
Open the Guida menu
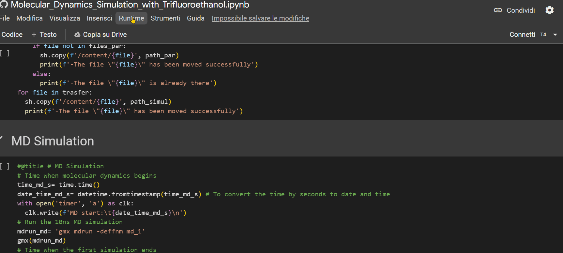(x=196, y=18)
